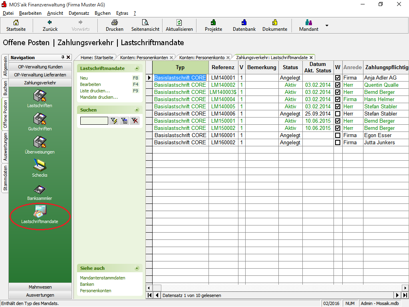The height and width of the screenshot is (307, 409).
Task: Switch to the Home: Startseite tab
Action: (x=97, y=58)
